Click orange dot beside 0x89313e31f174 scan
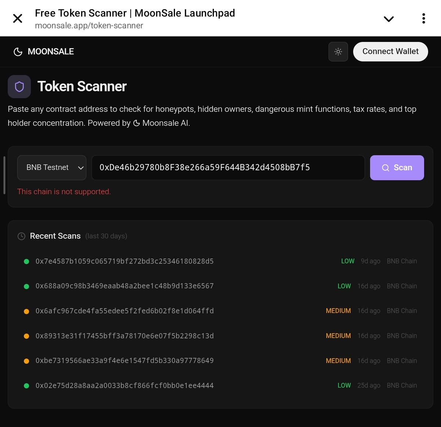Screen dimensions: 441x427 26,336
